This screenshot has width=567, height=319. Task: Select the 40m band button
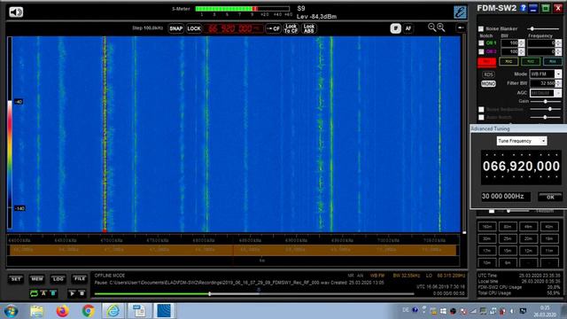549,227
